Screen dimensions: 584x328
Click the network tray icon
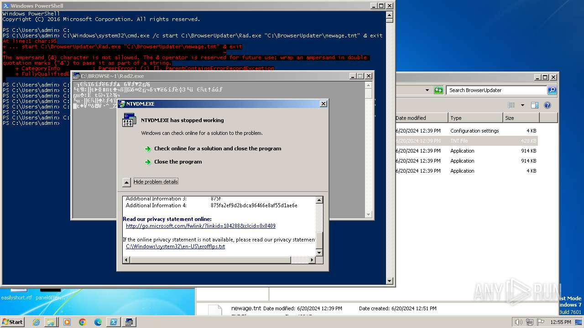[530, 322]
